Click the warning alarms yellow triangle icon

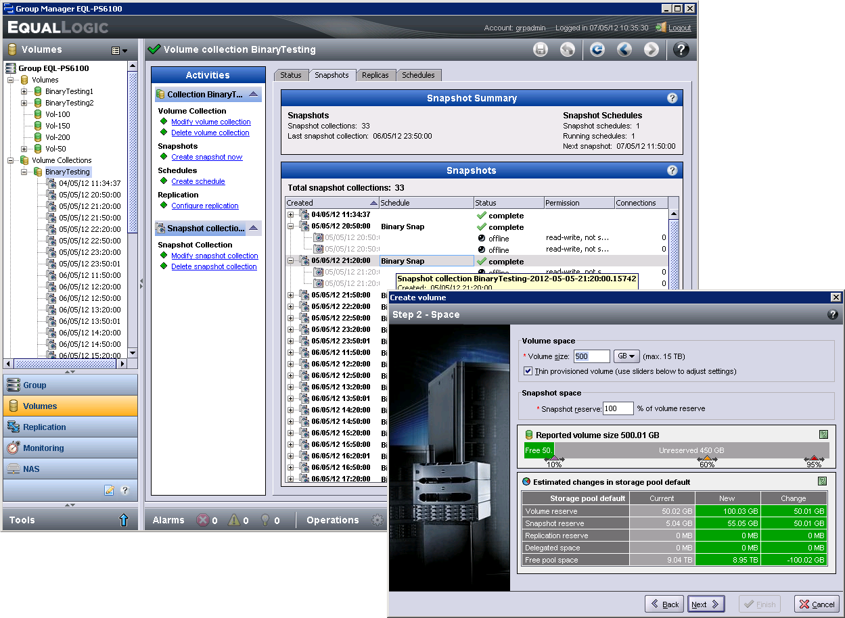click(234, 520)
